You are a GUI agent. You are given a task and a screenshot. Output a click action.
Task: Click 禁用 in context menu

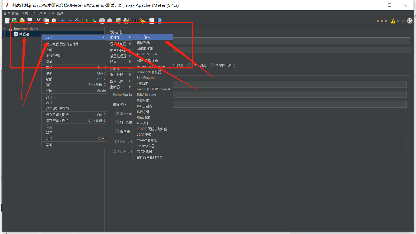74,133
